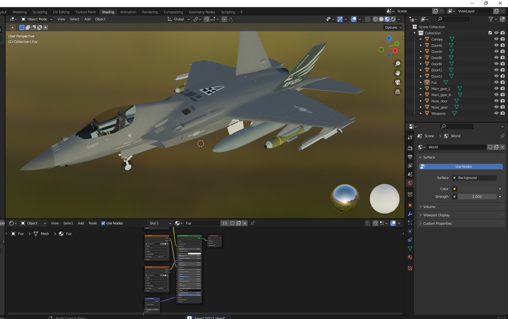
Task: Switch to the Geometry Nodes workspace tab
Action: pyautogui.click(x=202, y=12)
